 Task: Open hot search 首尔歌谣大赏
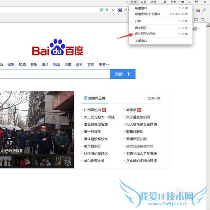pos(94,161)
